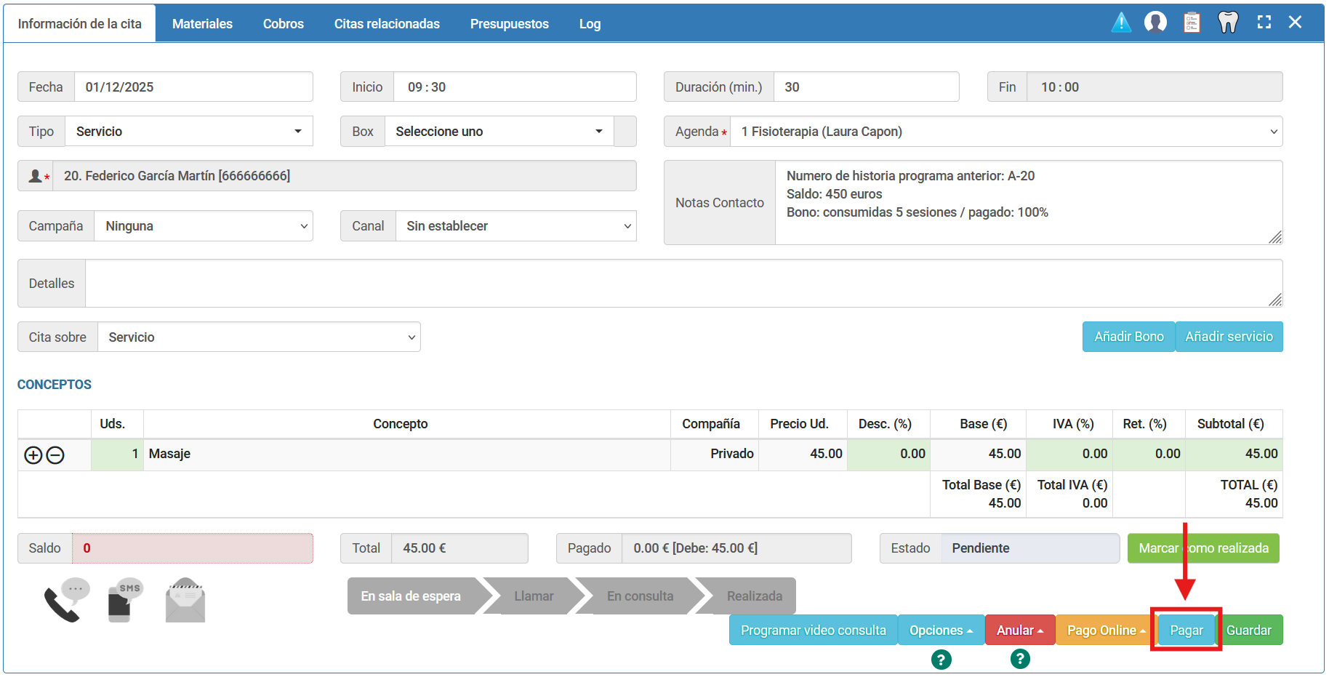Add a unit with the plus icon
1329x677 pixels.
click(33, 455)
